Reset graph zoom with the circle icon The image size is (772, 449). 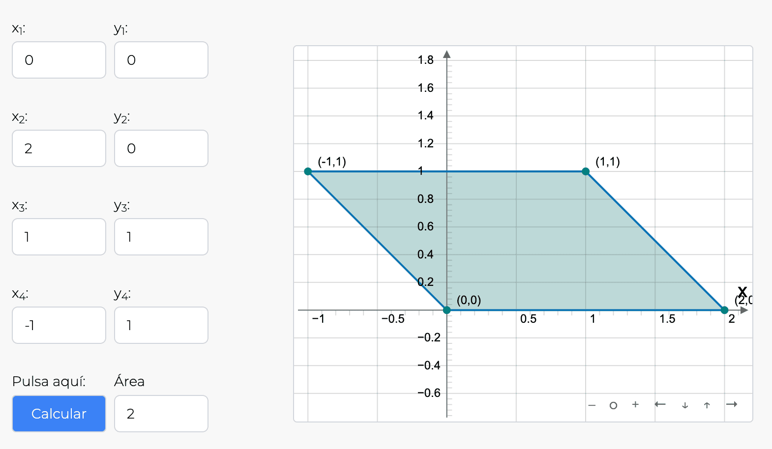[x=613, y=405]
